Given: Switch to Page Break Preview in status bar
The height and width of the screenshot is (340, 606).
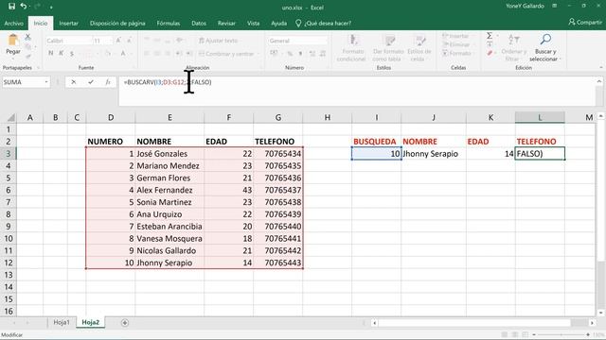Looking at the screenshot, I should tap(525, 334).
